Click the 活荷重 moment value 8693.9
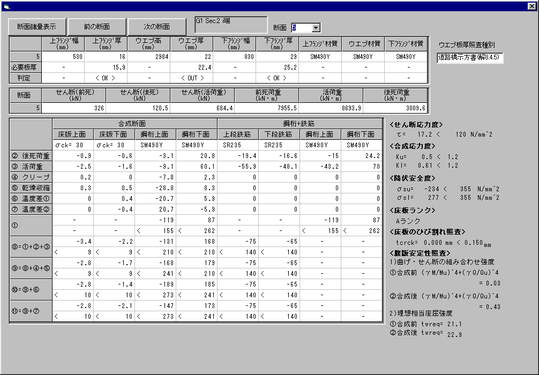 point(331,108)
